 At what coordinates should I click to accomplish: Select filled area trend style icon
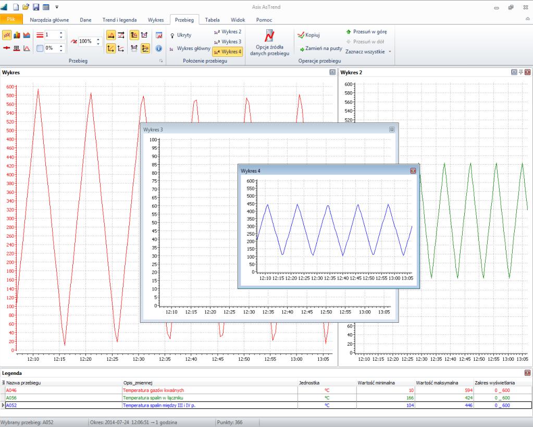point(27,35)
